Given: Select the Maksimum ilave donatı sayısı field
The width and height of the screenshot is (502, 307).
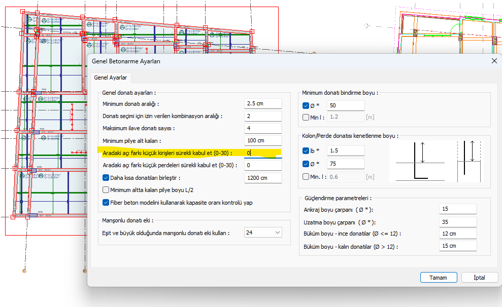Looking at the screenshot, I should (x=262, y=128).
